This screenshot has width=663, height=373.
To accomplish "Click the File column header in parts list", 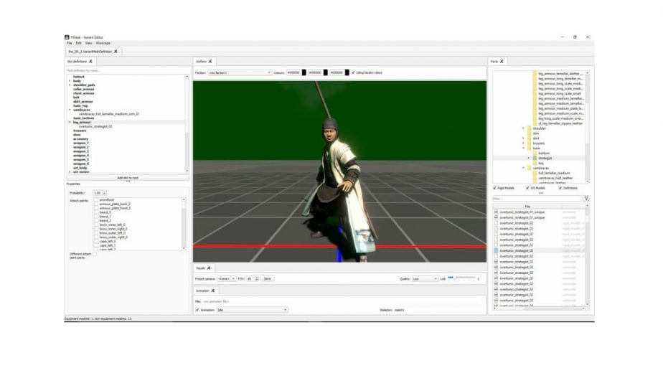I will click(x=527, y=207).
